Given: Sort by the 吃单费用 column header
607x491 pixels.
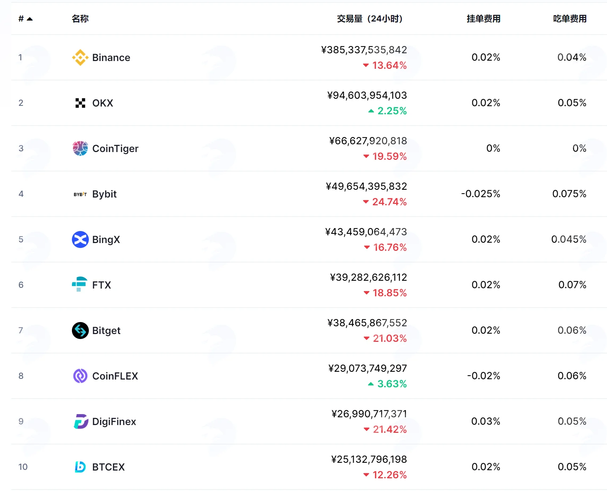Looking at the screenshot, I should pos(570,19).
